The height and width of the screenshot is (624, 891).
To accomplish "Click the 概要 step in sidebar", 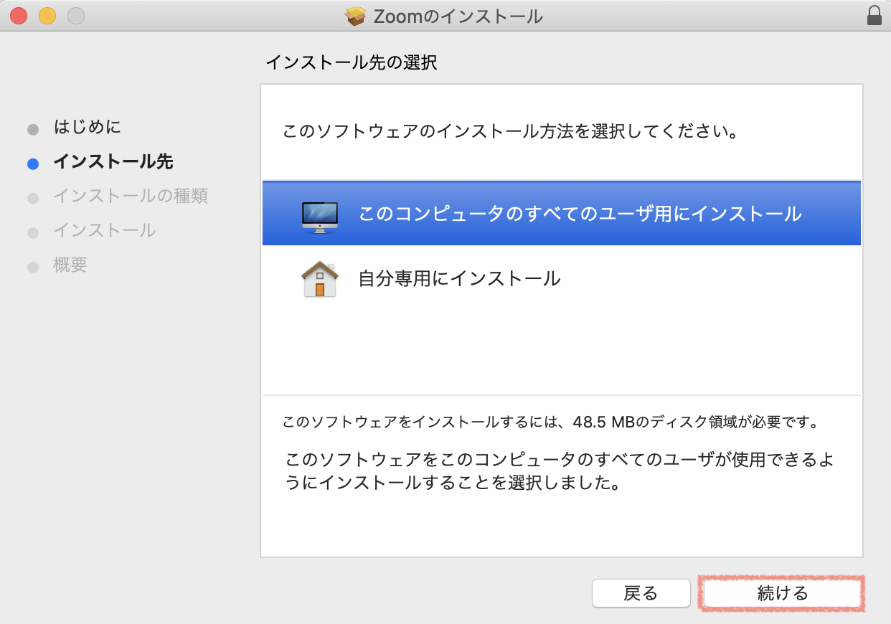I will point(70,265).
